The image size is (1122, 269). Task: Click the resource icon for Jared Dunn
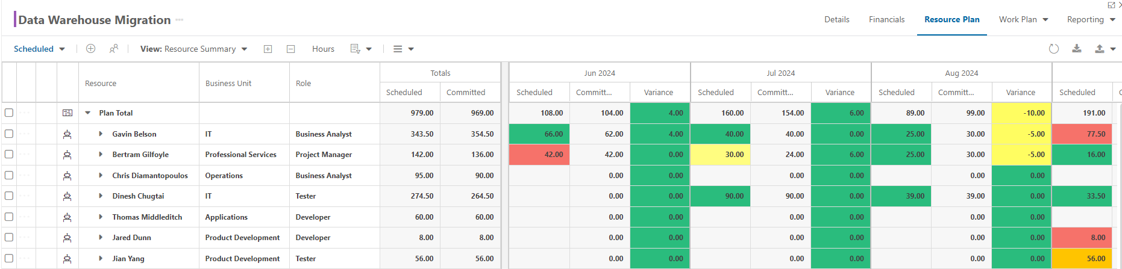click(x=67, y=238)
